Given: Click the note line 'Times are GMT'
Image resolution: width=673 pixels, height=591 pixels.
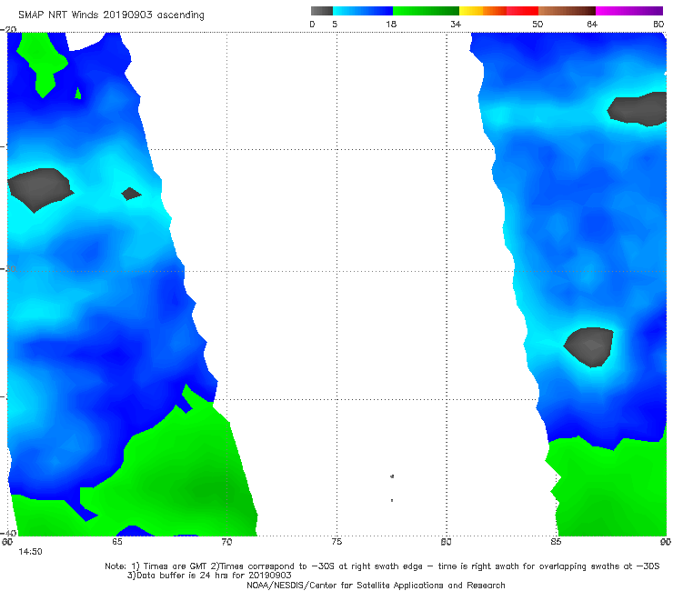Looking at the screenshot, I should coord(382,566).
